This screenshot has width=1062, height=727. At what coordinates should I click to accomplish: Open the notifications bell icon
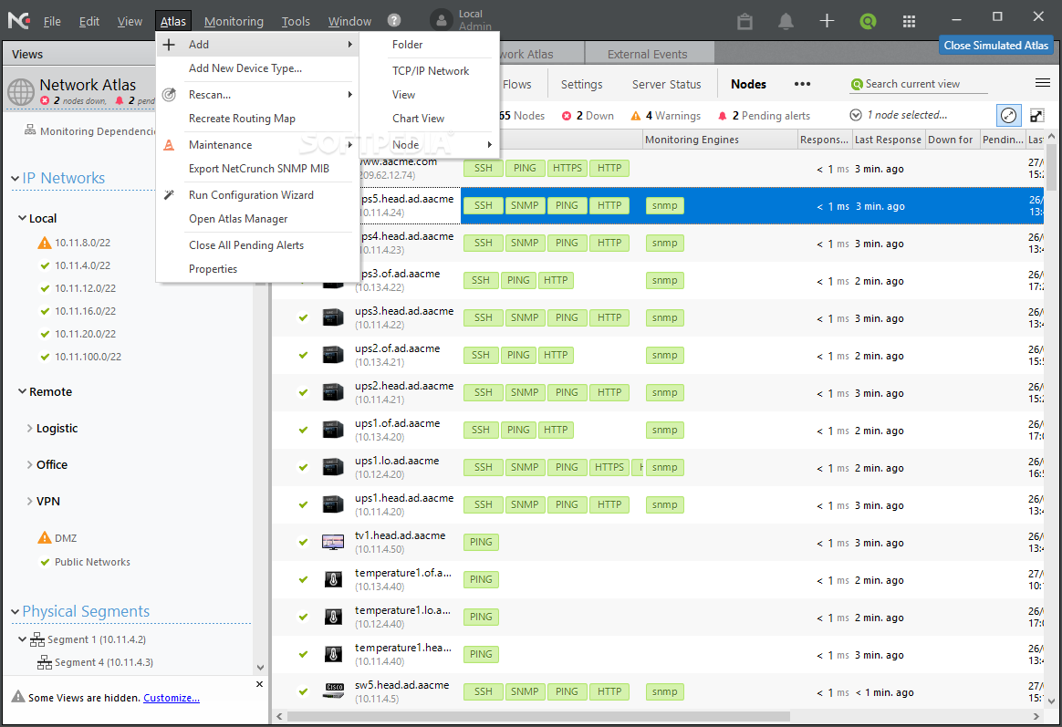(x=786, y=21)
